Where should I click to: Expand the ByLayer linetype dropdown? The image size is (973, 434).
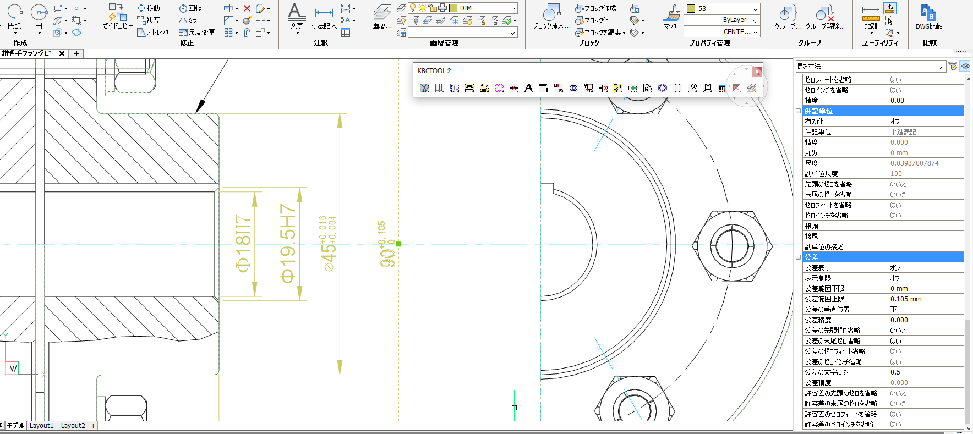click(755, 20)
